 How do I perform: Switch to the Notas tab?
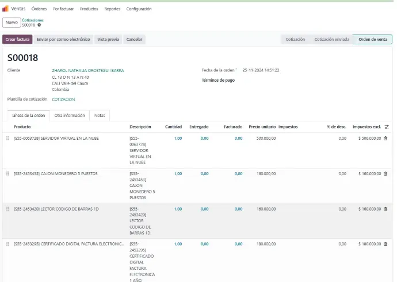[x=100, y=116]
